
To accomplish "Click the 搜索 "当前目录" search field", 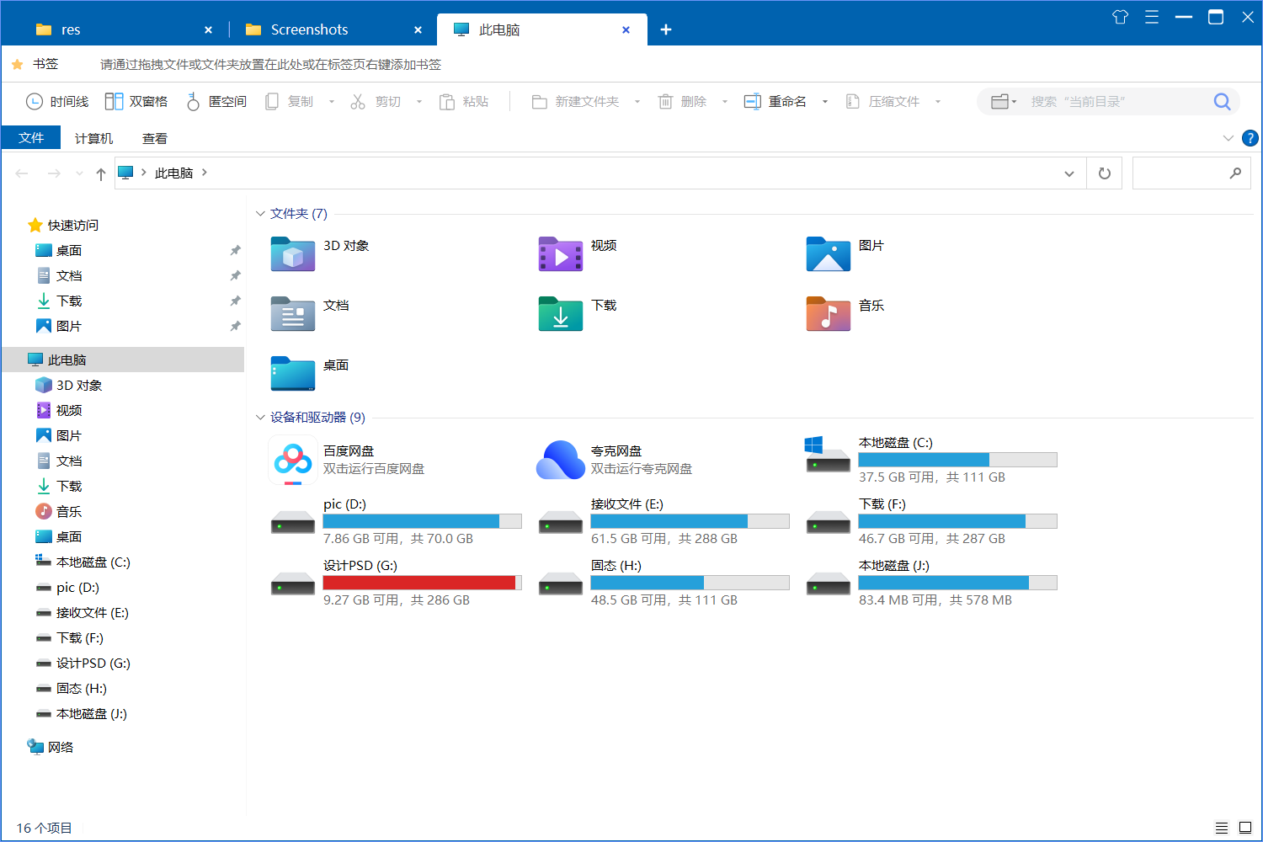I will click(1116, 102).
